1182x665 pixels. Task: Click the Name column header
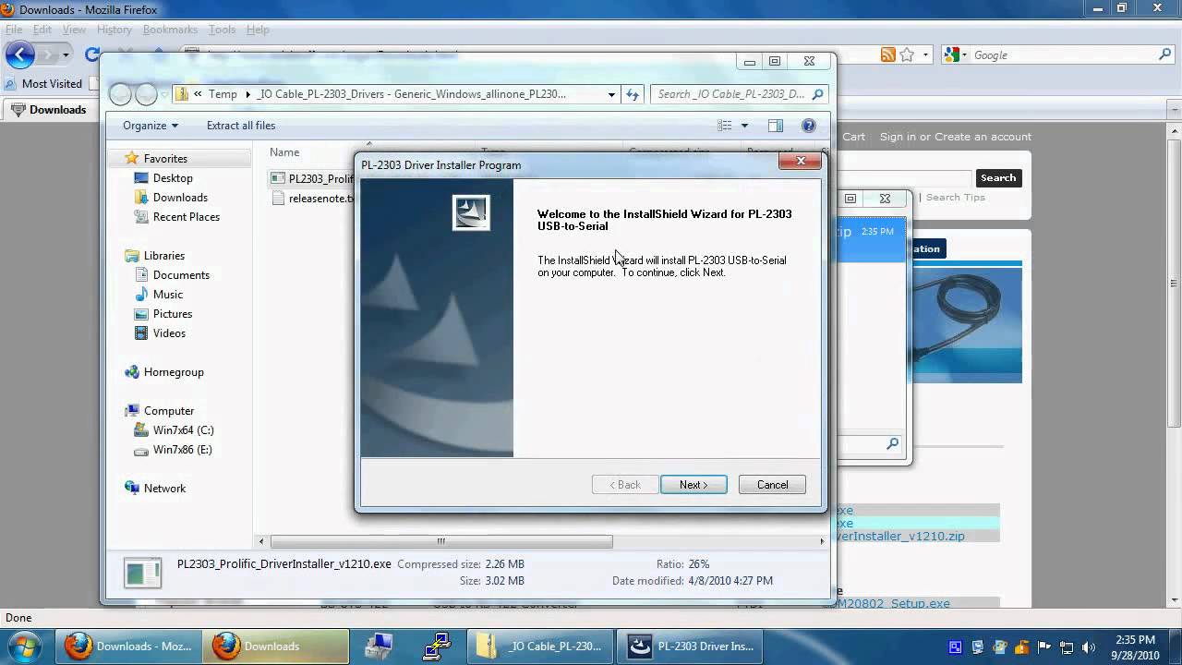click(284, 152)
